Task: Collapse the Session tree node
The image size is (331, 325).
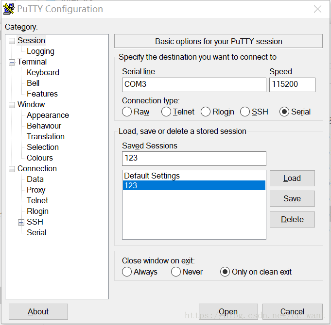Action: [12, 41]
